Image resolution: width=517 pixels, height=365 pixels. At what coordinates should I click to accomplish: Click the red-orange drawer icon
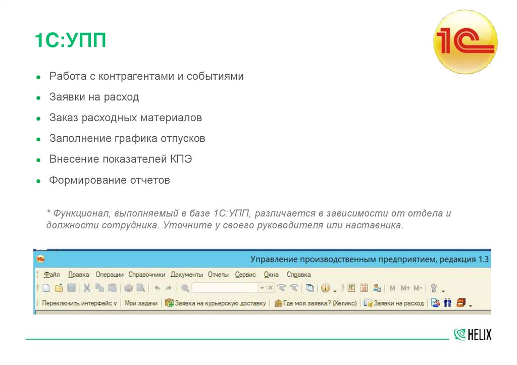pos(461,303)
